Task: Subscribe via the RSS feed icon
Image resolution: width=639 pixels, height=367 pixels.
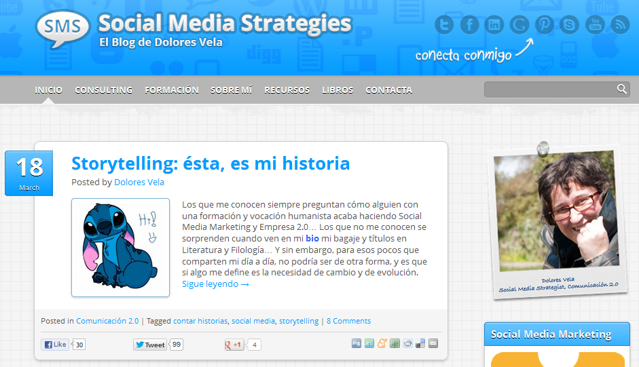Action: coord(620,25)
